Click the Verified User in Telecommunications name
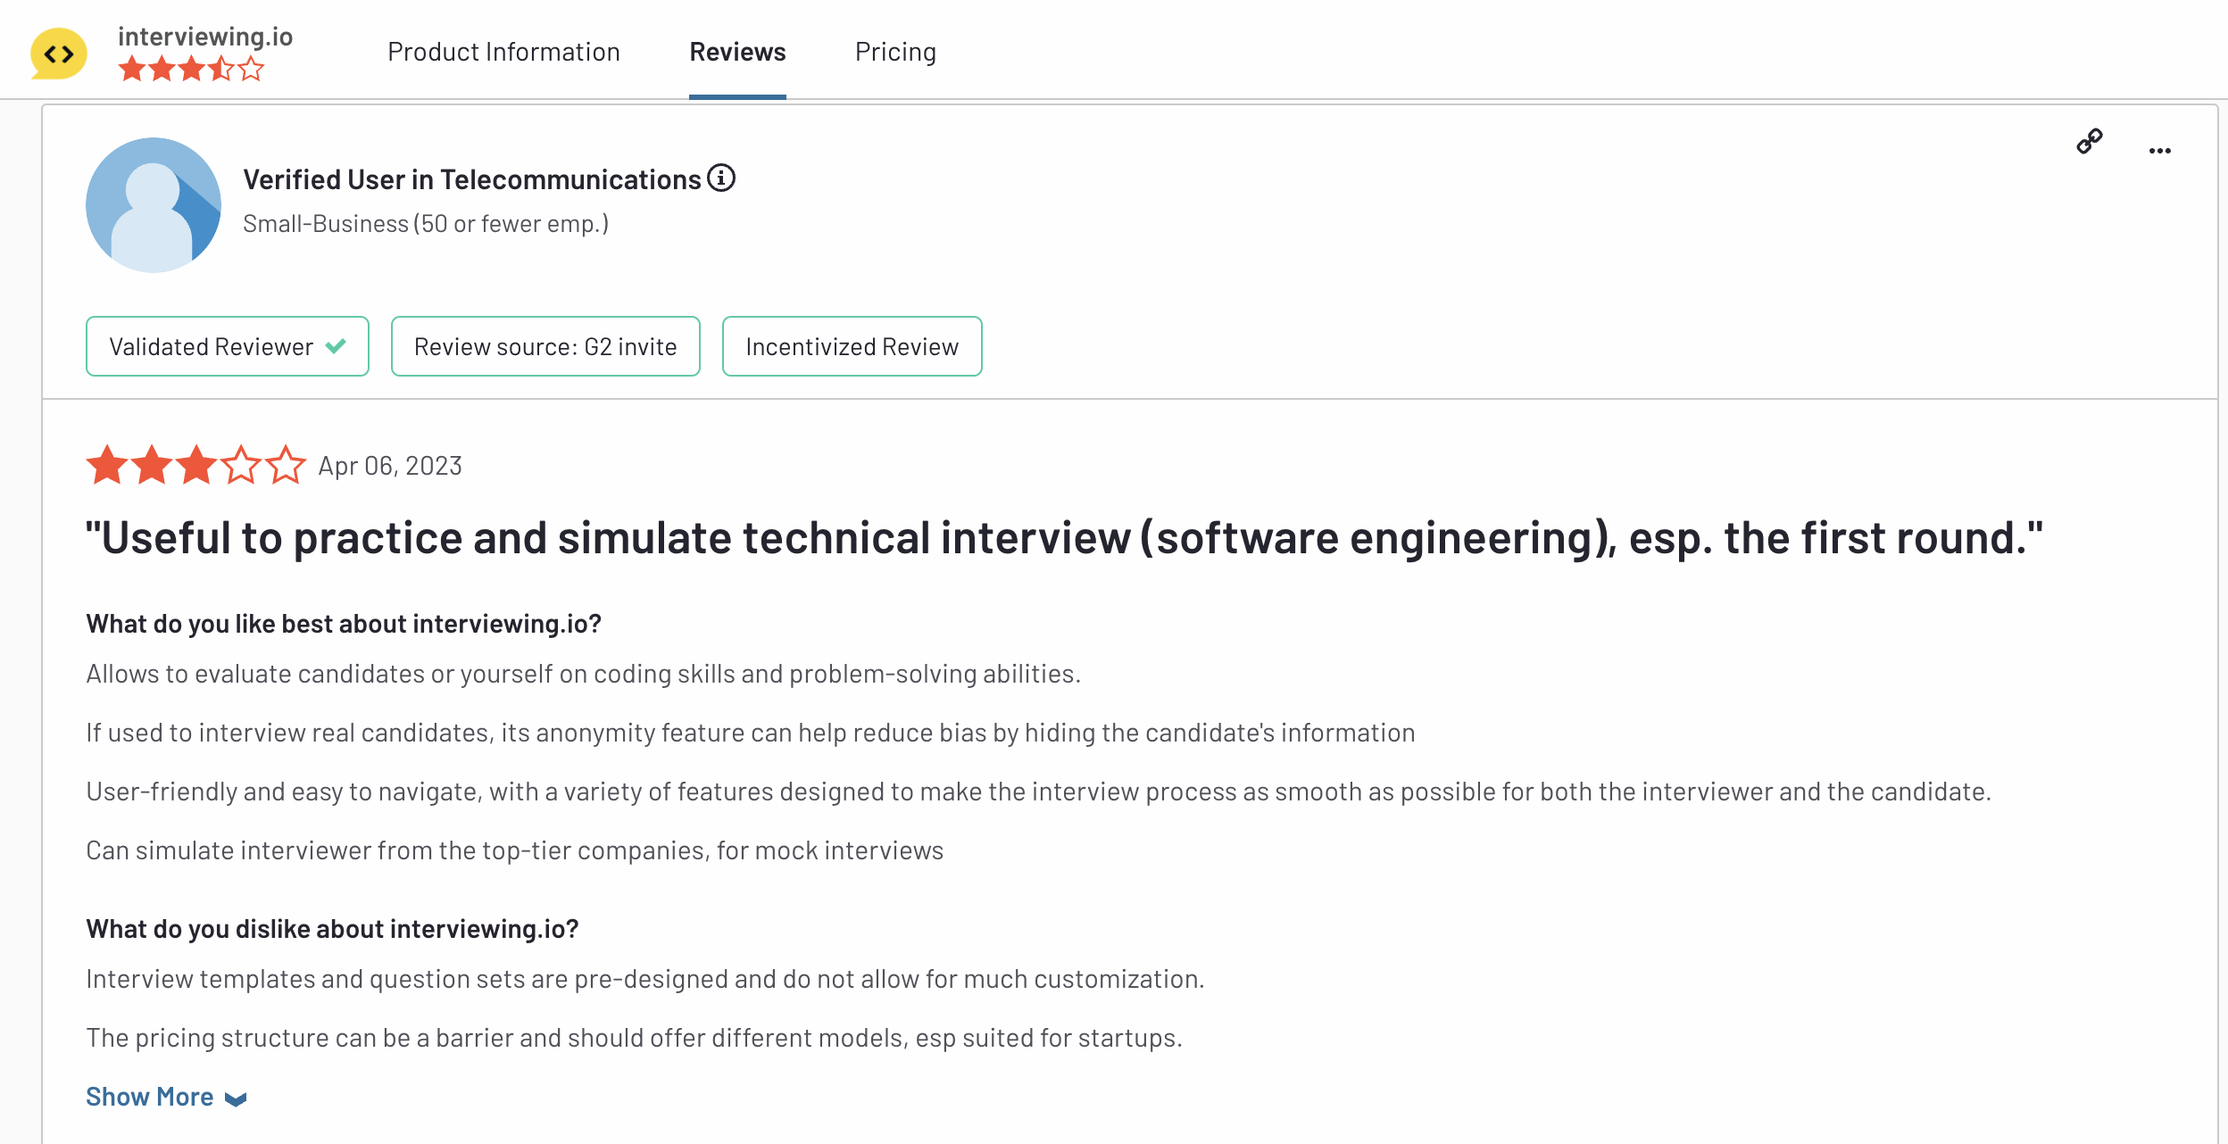2228x1144 pixels. click(472, 179)
